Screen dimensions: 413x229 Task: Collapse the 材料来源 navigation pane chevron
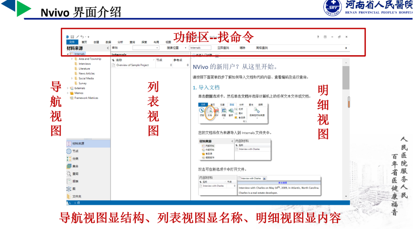[108, 48]
